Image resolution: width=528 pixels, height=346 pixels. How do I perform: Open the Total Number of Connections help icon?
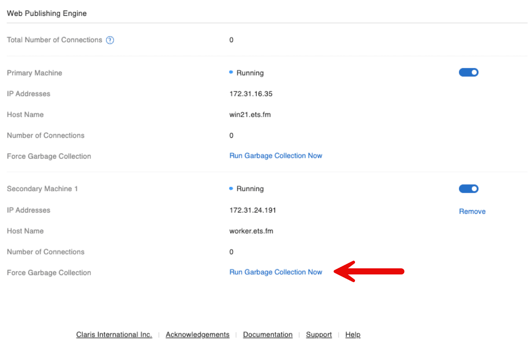(110, 40)
